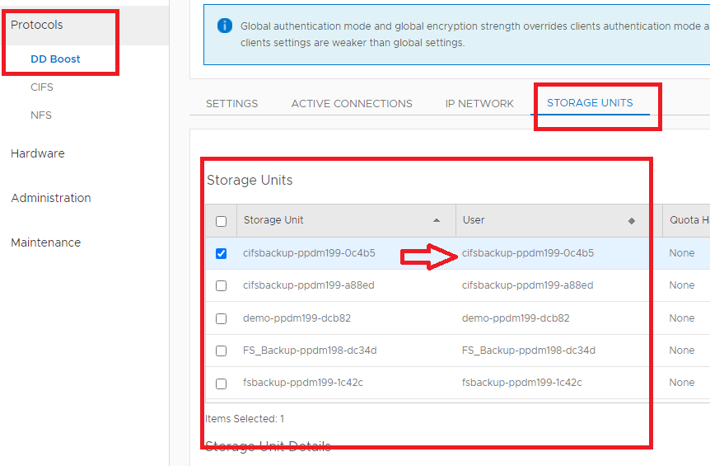The height and width of the screenshot is (466, 710).
Task: Open the Active Connections tab
Action: [x=352, y=104]
